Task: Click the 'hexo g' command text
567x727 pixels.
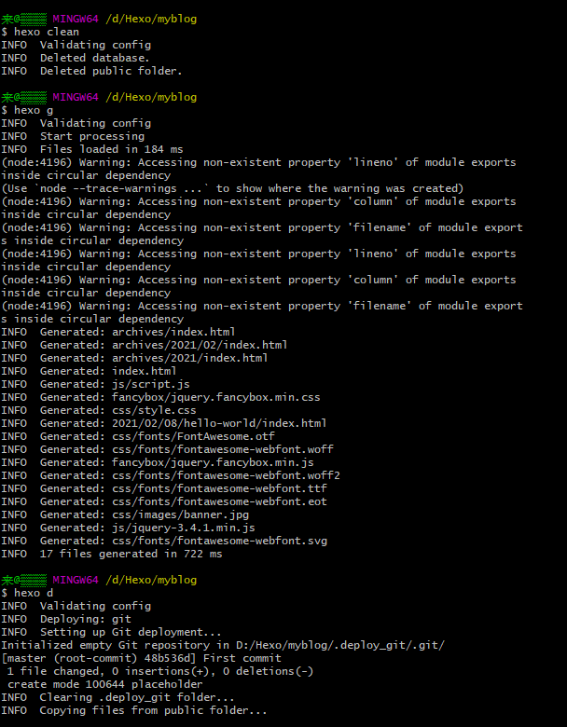Action: point(33,110)
